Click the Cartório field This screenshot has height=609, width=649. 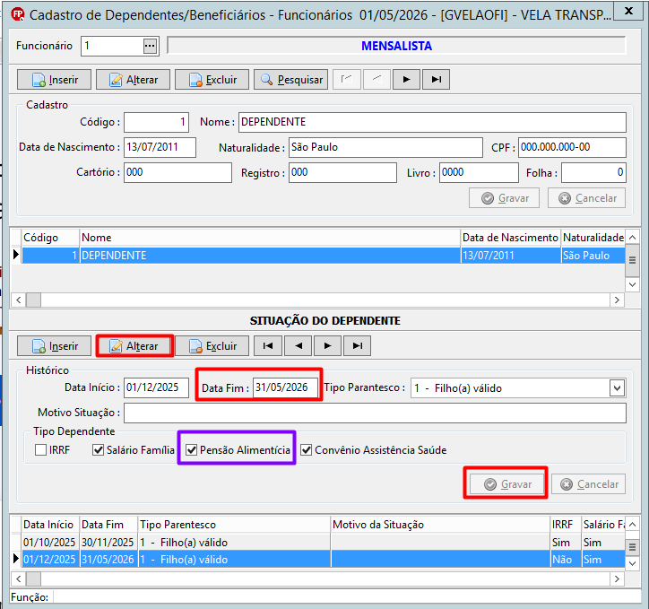(x=177, y=172)
